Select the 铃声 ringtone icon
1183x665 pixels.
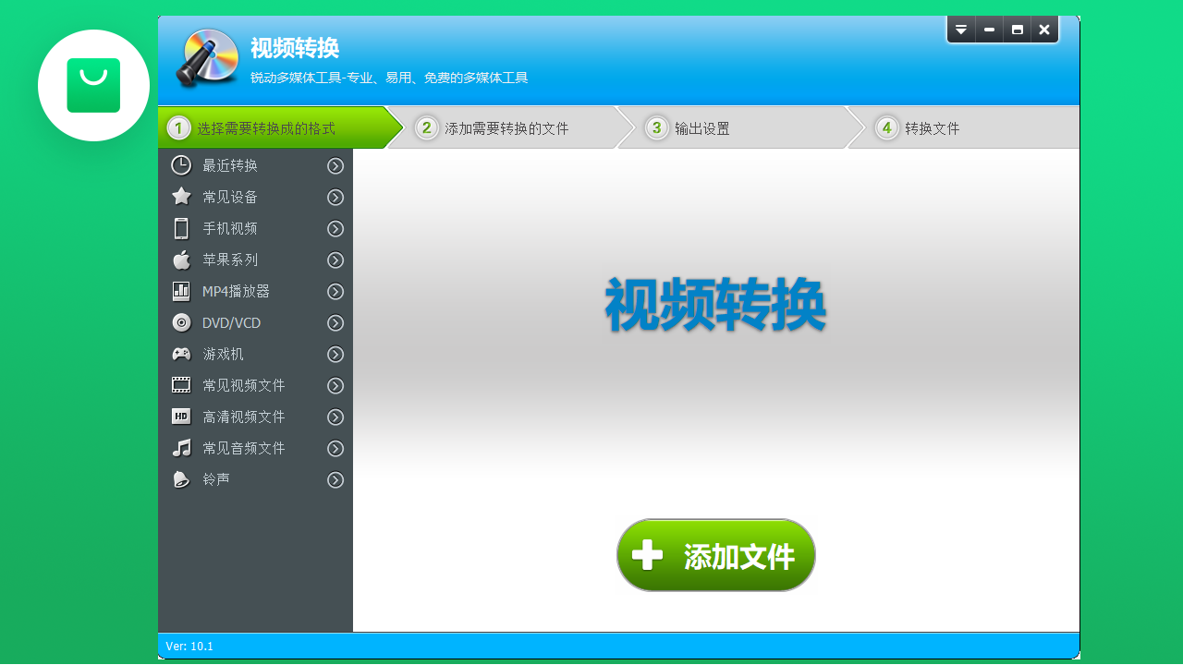[x=181, y=479]
